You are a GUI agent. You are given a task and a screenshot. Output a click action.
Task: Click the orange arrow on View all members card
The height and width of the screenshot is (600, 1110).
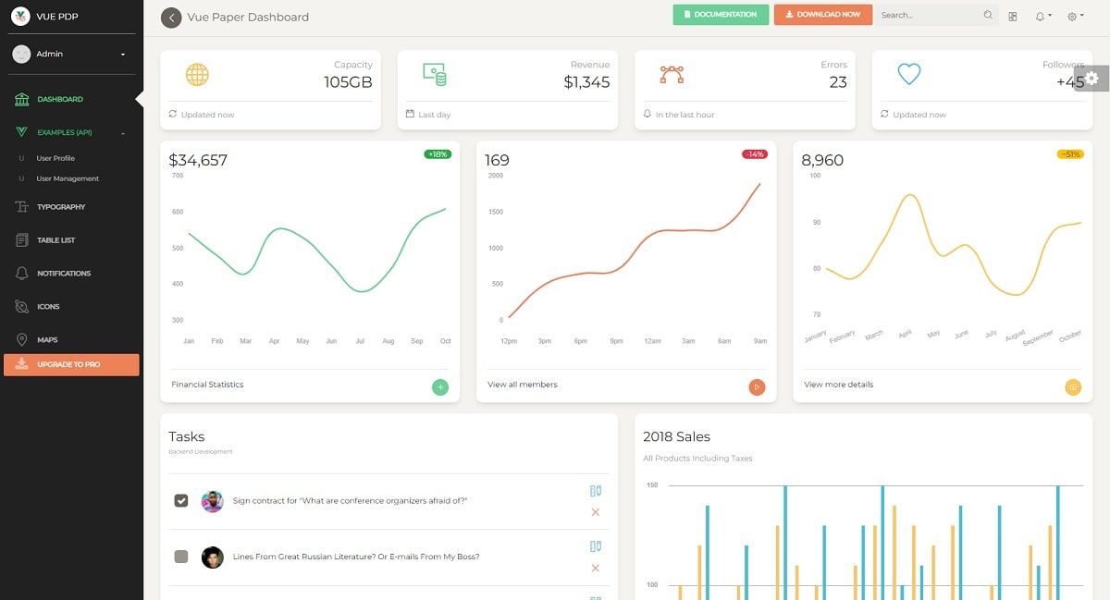[x=757, y=387]
